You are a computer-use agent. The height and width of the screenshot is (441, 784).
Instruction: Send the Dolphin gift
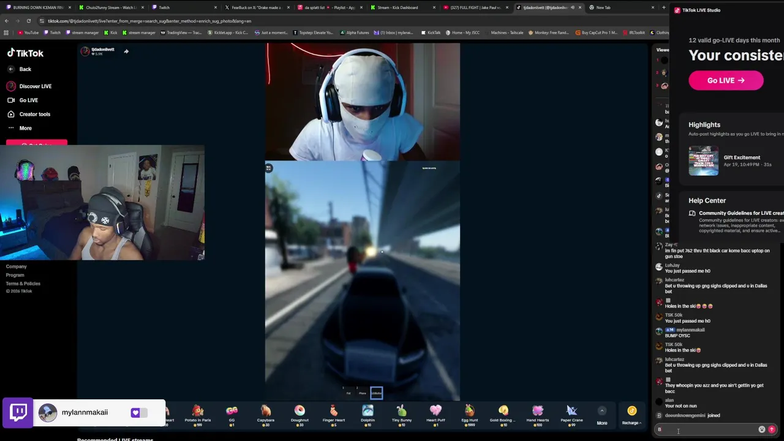tap(367, 414)
